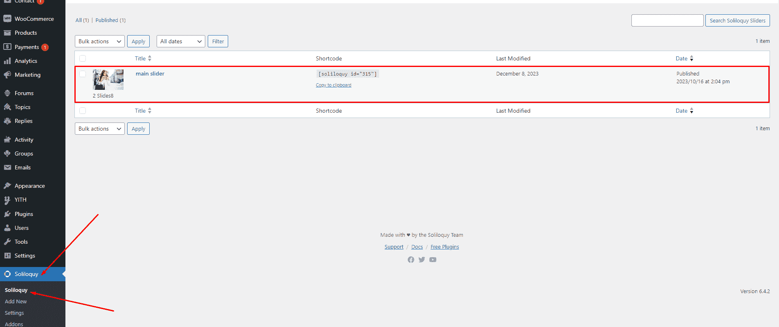Click the main slider thumbnail image
The image size is (779, 327).
pyautogui.click(x=108, y=80)
